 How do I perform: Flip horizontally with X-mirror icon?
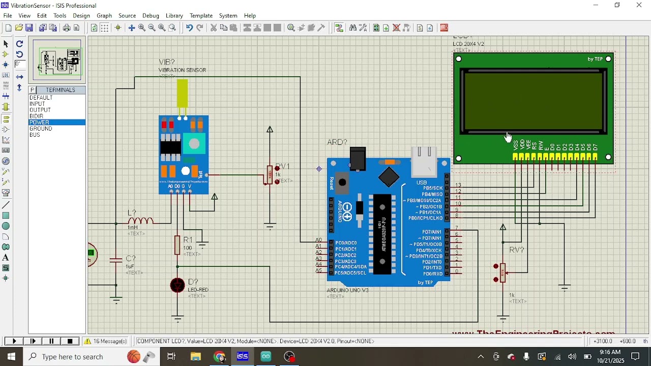[x=19, y=77]
